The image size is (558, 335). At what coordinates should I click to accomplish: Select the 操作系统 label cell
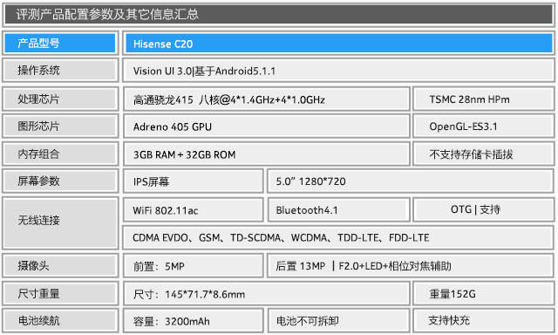click(x=60, y=71)
